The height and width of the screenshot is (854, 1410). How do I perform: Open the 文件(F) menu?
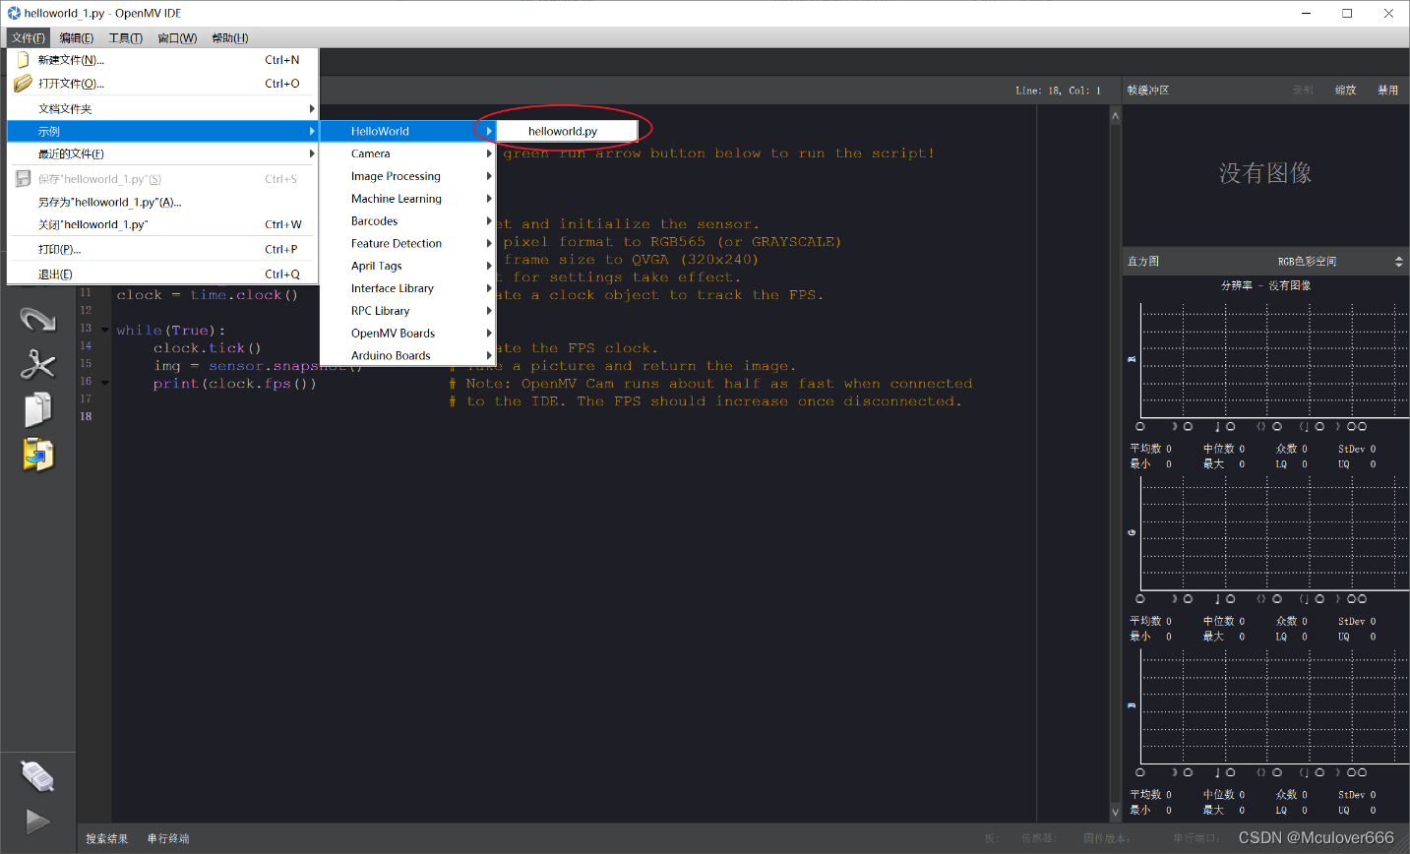tap(29, 37)
